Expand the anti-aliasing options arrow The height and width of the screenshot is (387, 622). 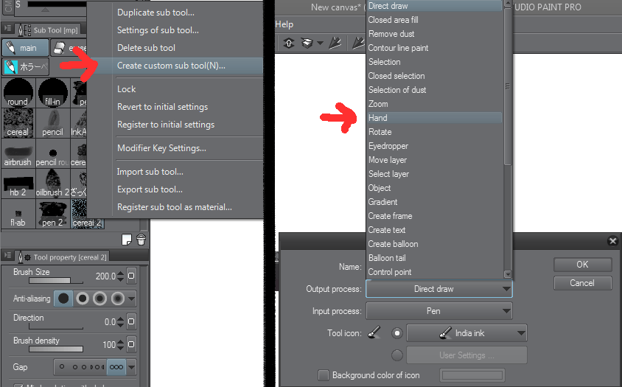pyautogui.click(x=131, y=299)
